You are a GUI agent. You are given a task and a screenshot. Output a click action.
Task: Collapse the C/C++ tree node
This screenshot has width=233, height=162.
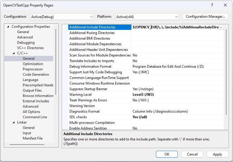point(14,53)
